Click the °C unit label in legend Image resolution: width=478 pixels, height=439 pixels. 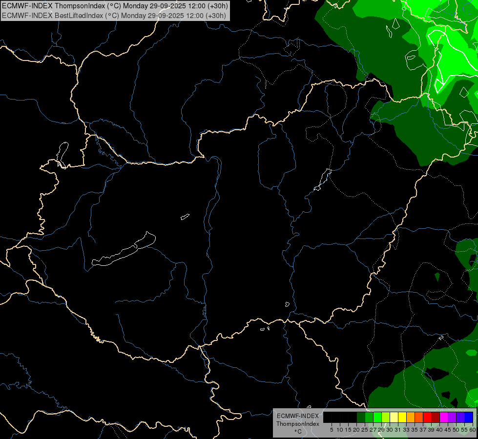pos(298,432)
